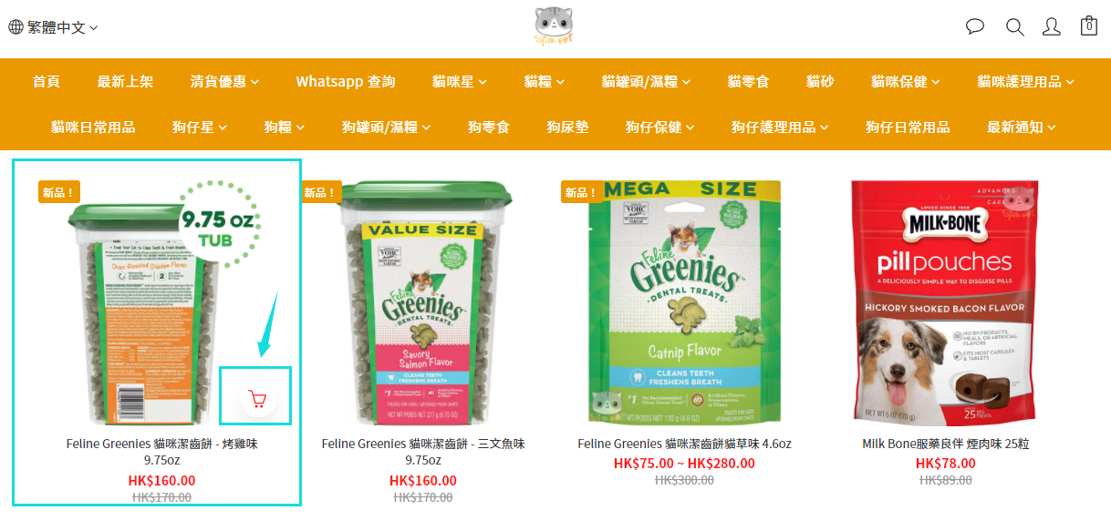Add chicken Greenies to cart via red cart icon
This screenshot has width=1111, height=521.
coord(257,399)
